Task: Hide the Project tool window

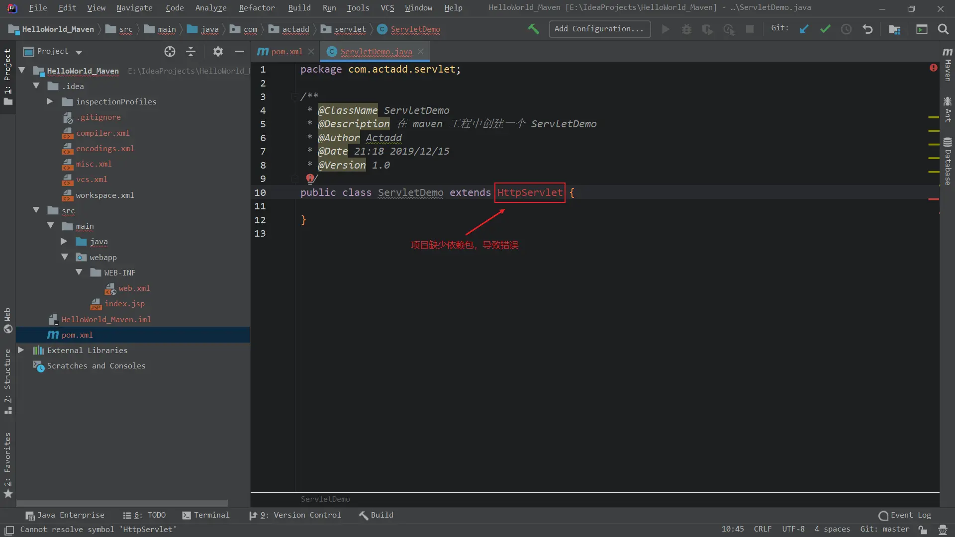Action: 239,51
